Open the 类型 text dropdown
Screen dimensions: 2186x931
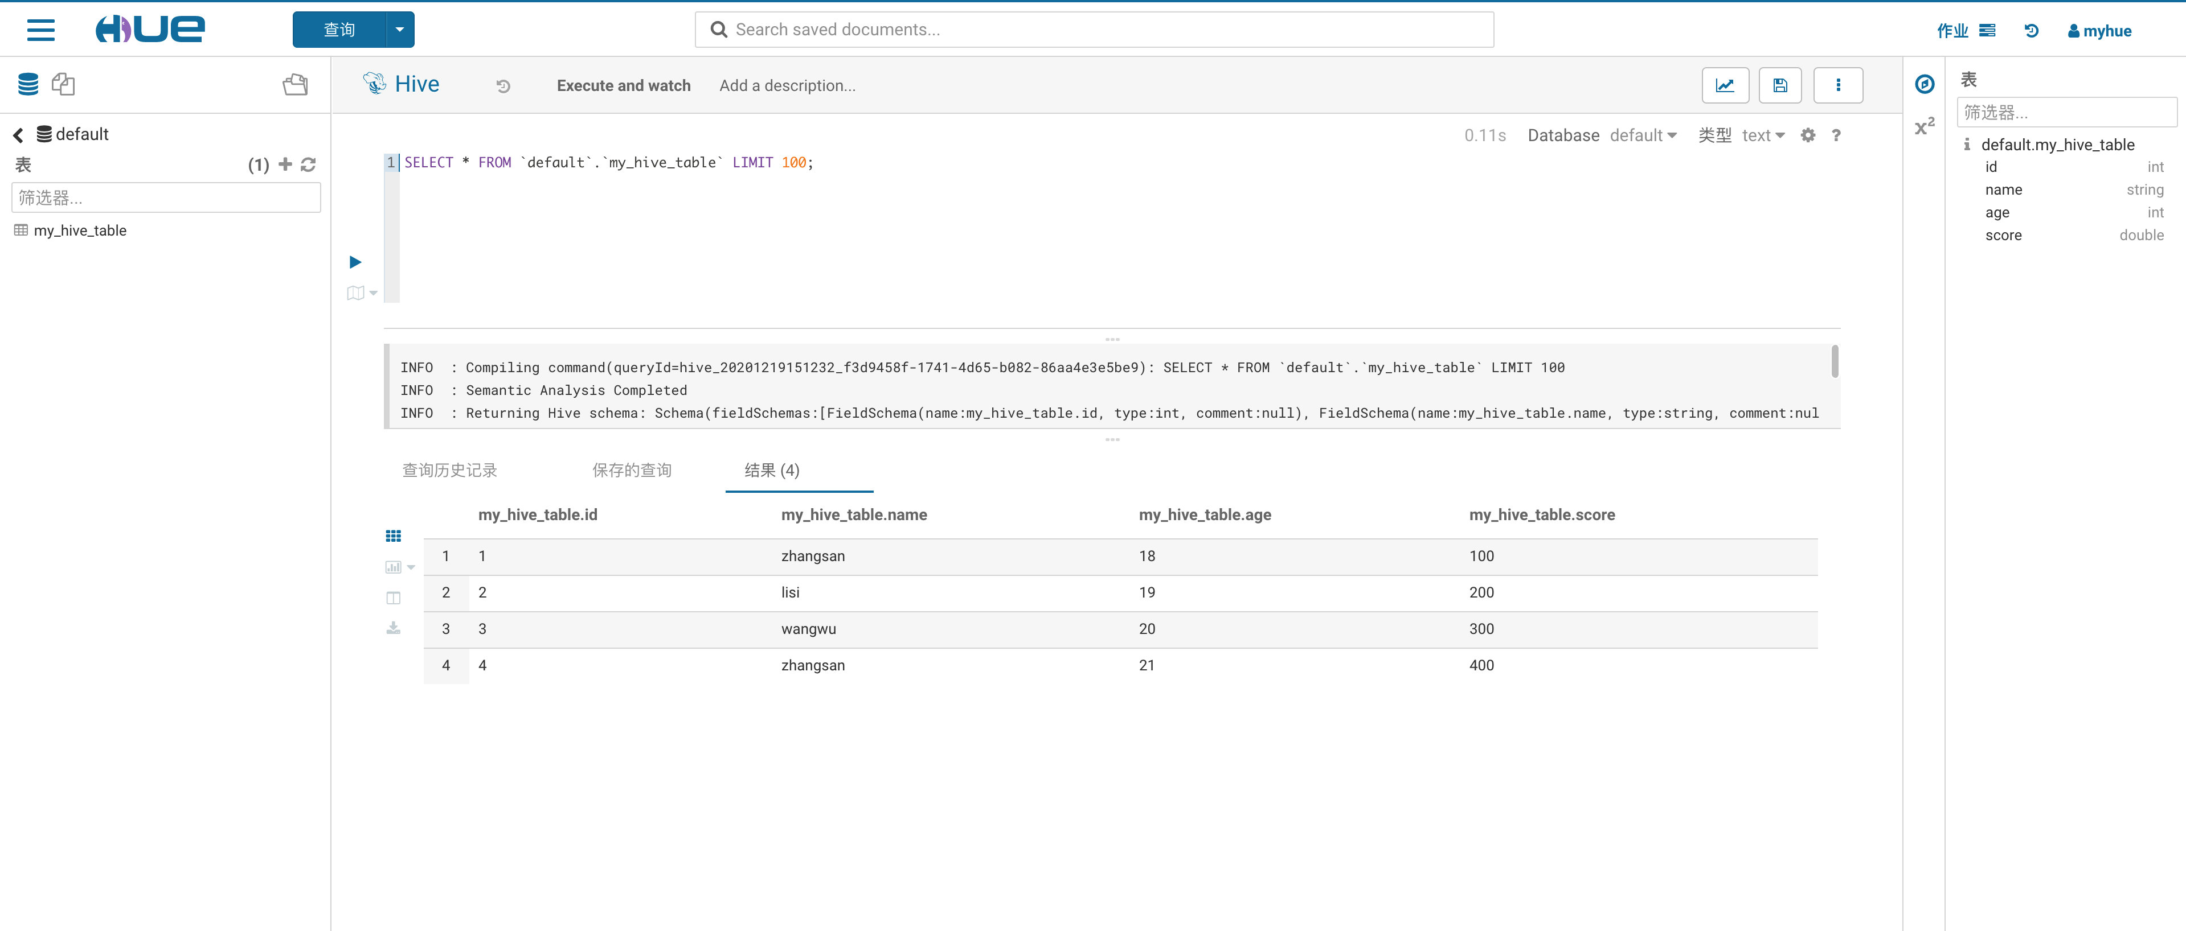(x=1763, y=135)
